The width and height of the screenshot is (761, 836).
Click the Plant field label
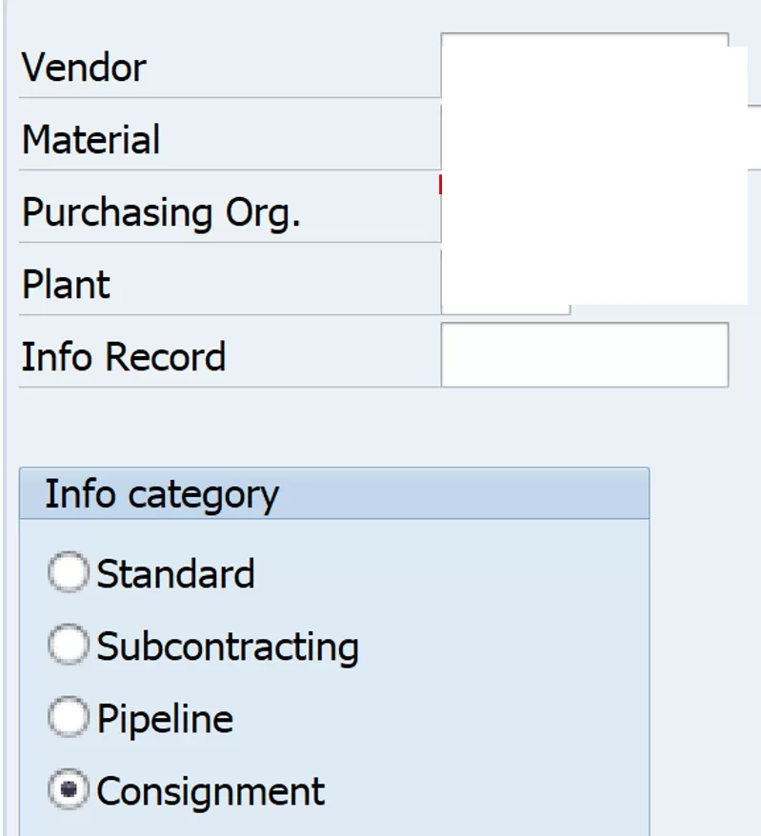point(66,284)
